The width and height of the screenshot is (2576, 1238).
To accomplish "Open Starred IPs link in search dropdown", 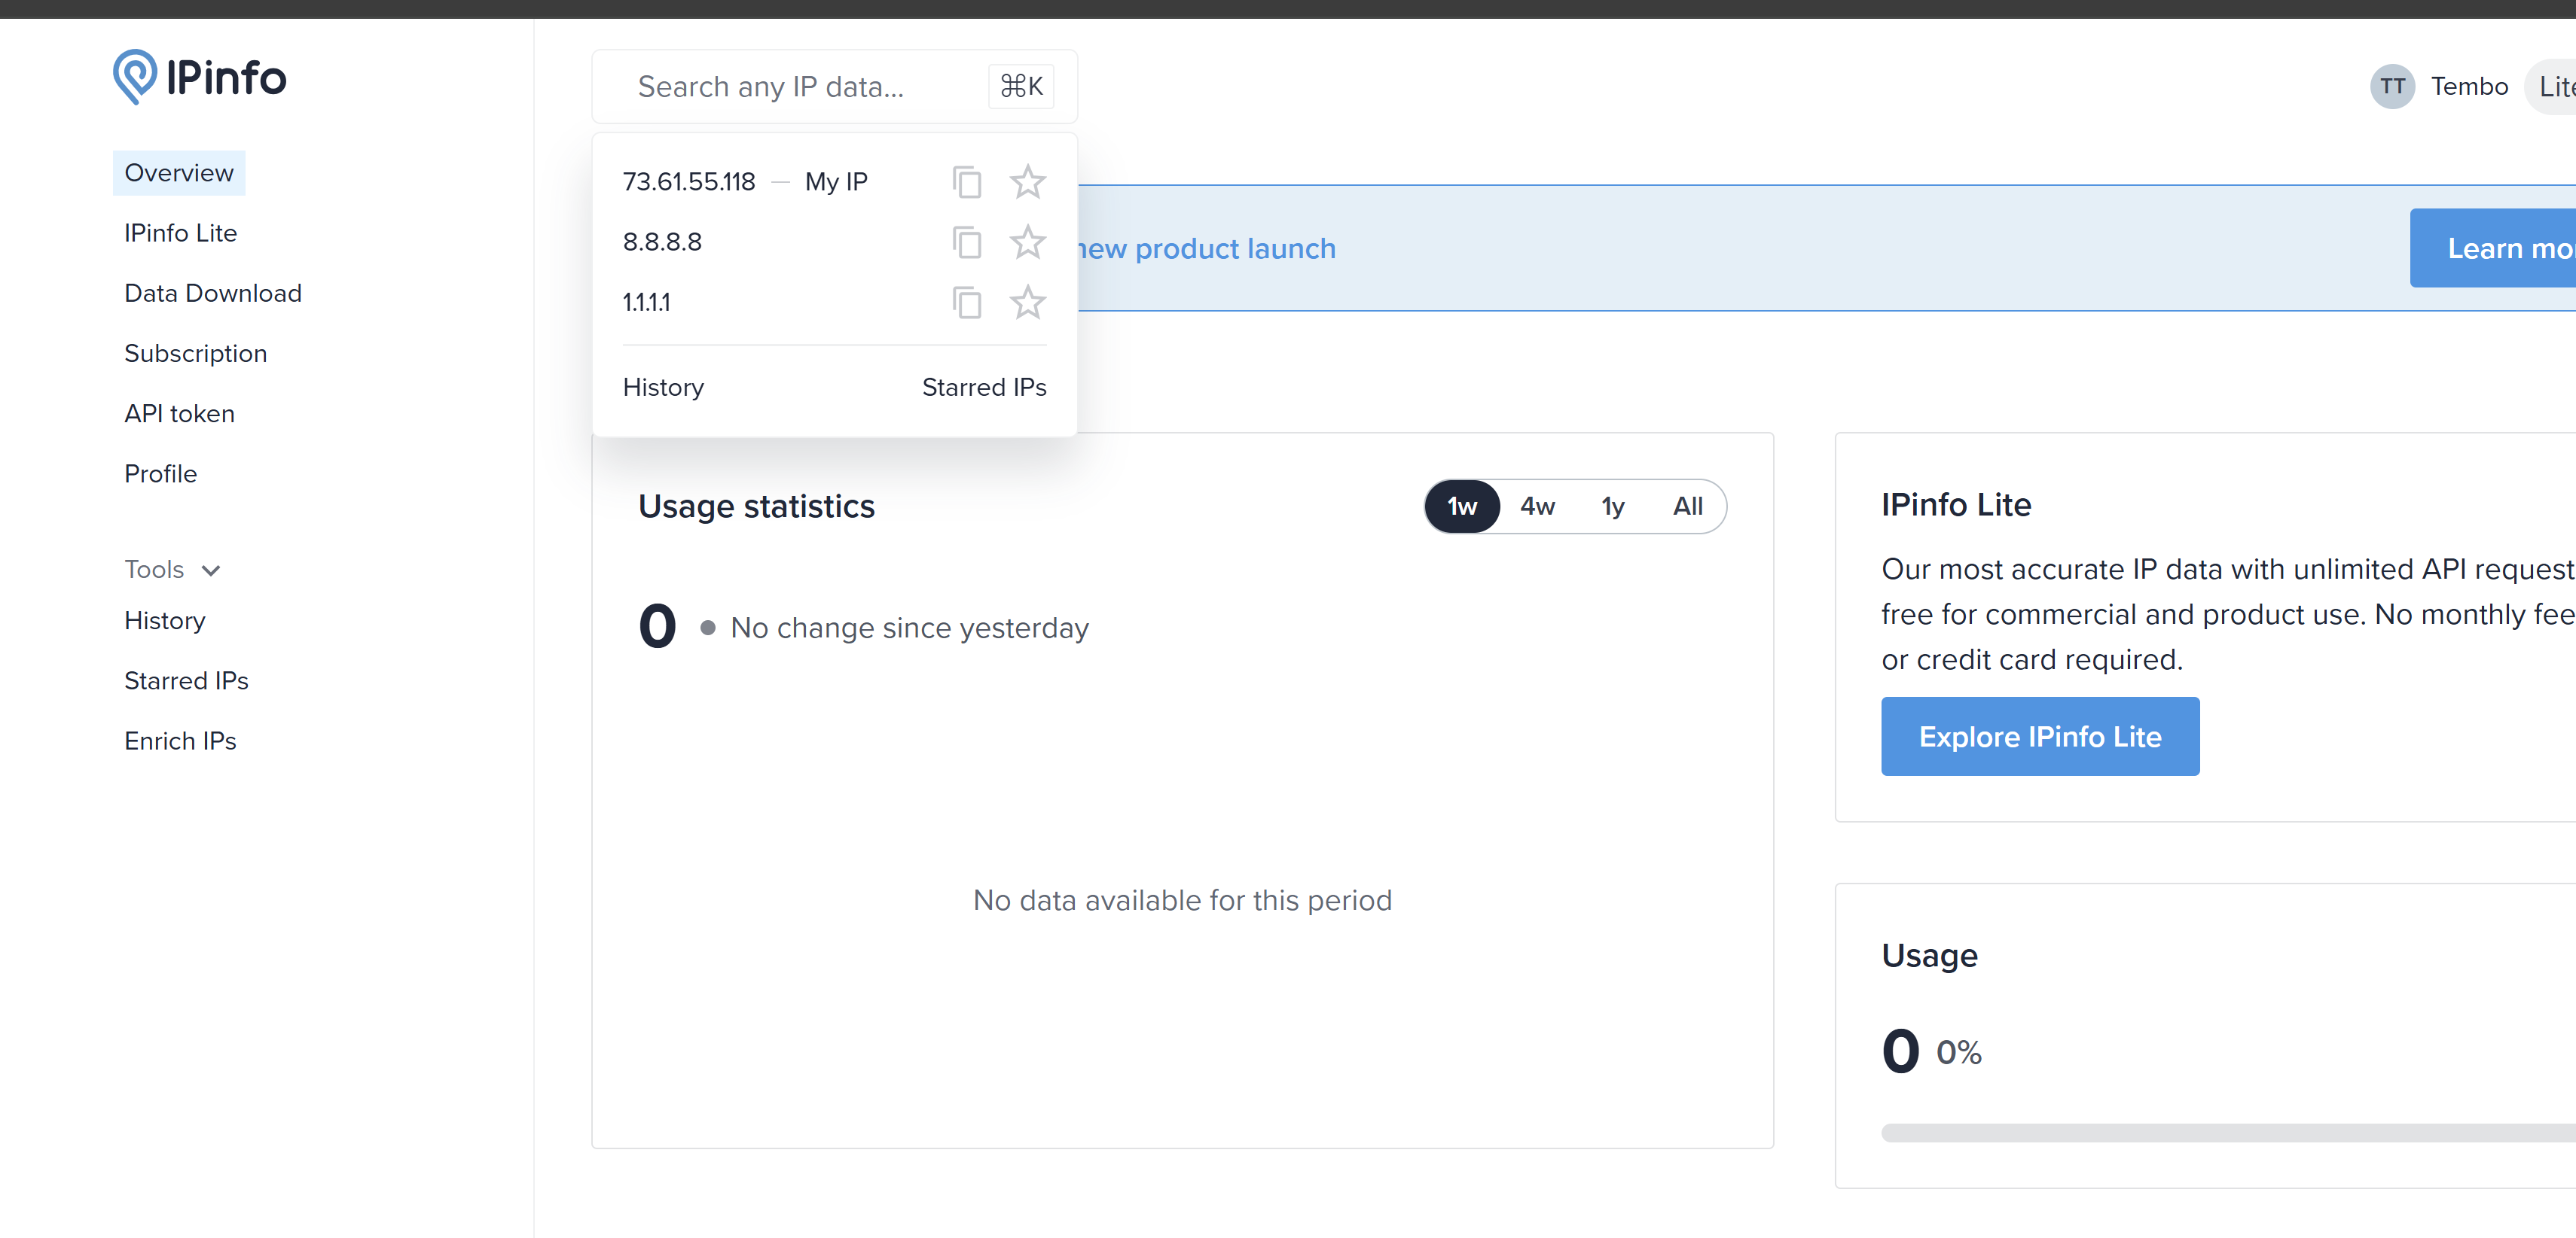I will pyautogui.click(x=984, y=388).
